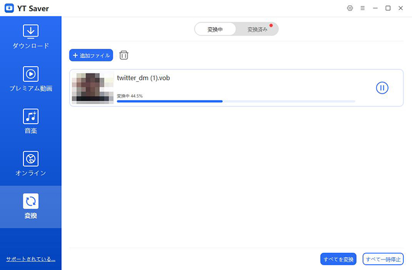412x270 pixels.
Task: Click the すべて一時停止 button
Action: (383, 259)
